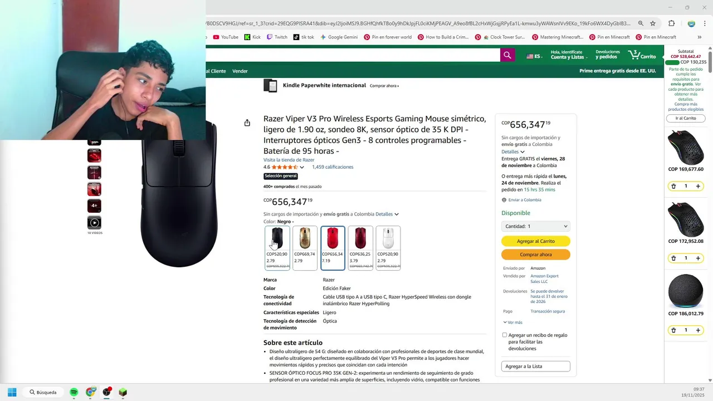Viewport: 713px width, 401px height.
Task: Play the product videos thumbnail
Action: (94, 223)
